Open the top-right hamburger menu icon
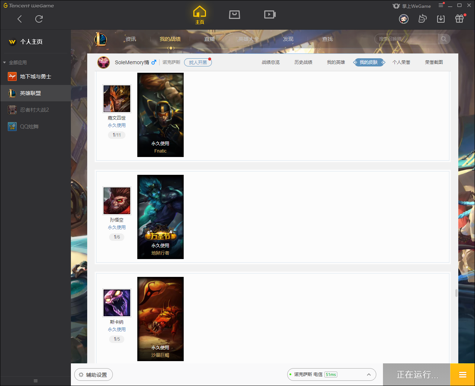Viewport: 475px width, 386px height. pos(441,6)
